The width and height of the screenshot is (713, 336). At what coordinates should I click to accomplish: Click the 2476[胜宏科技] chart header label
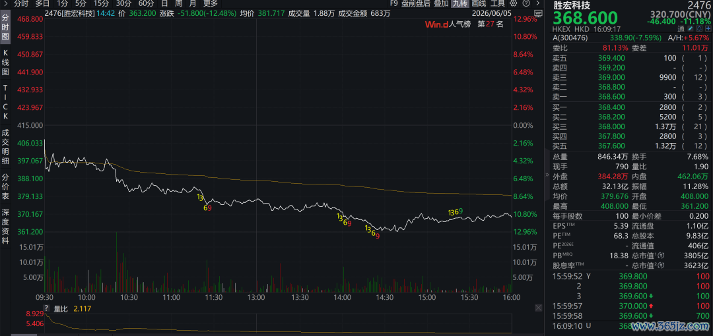pos(71,13)
